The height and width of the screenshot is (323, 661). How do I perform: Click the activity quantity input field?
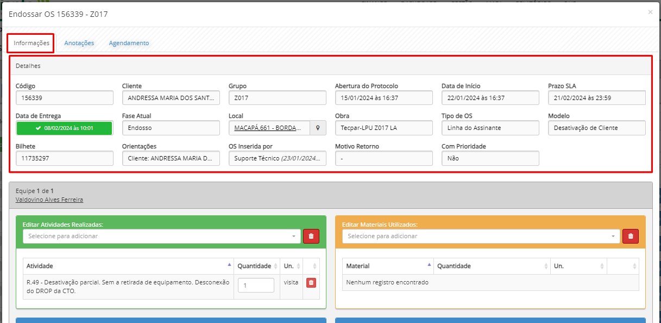[x=256, y=285]
